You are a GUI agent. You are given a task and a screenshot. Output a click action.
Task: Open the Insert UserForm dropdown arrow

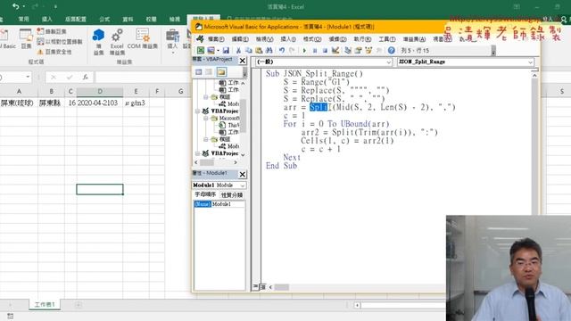218,51
